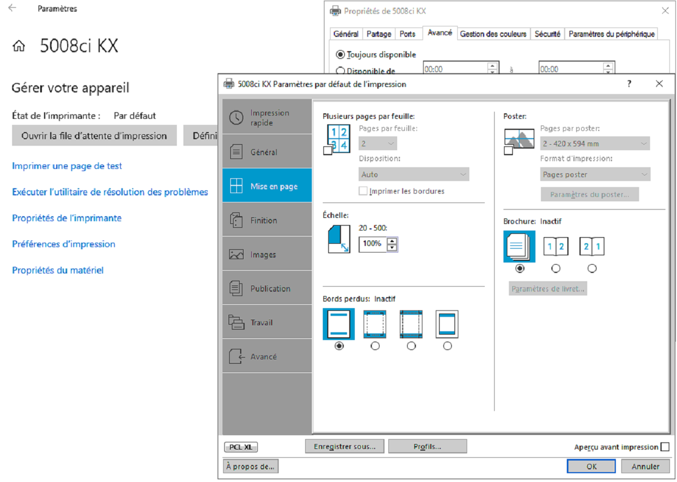The image size is (677, 482).
Task: Click the Annuler button
Action: coord(646,466)
